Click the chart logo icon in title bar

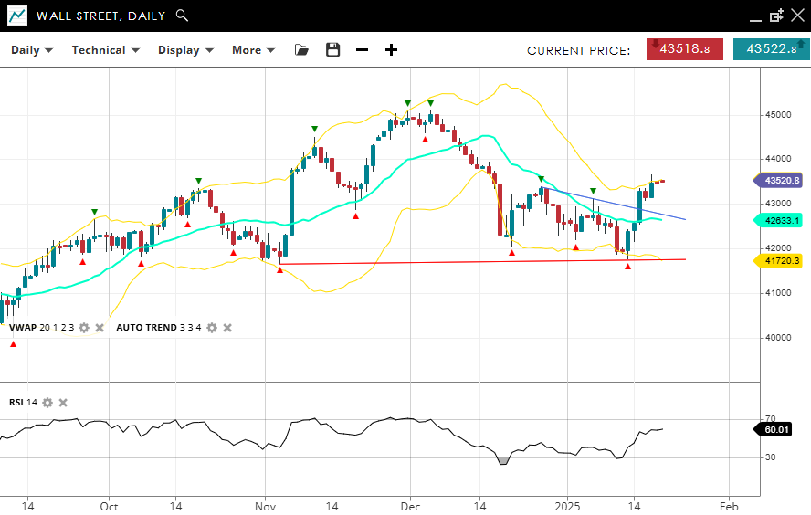(x=16, y=16)
